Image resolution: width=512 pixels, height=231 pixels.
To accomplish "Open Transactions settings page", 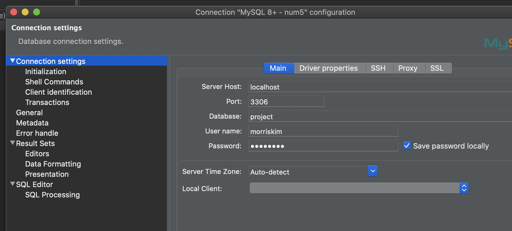I will pyautogui.click(x=47, y=102).
